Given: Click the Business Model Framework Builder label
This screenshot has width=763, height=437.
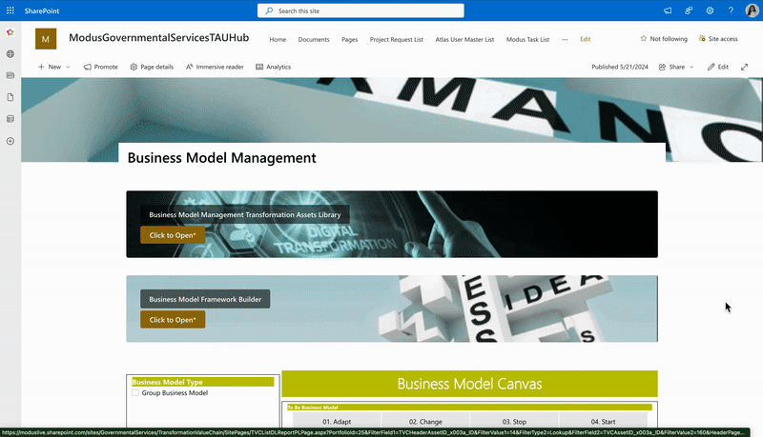Looking at the screenshot, I should 205,299.
